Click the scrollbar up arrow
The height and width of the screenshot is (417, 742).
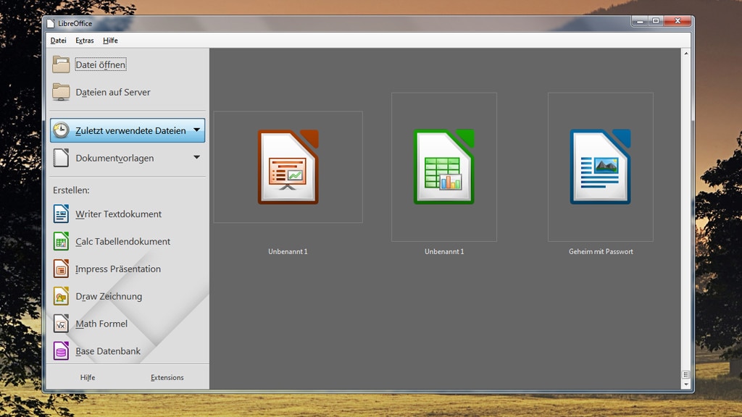(x=685, y=54)
